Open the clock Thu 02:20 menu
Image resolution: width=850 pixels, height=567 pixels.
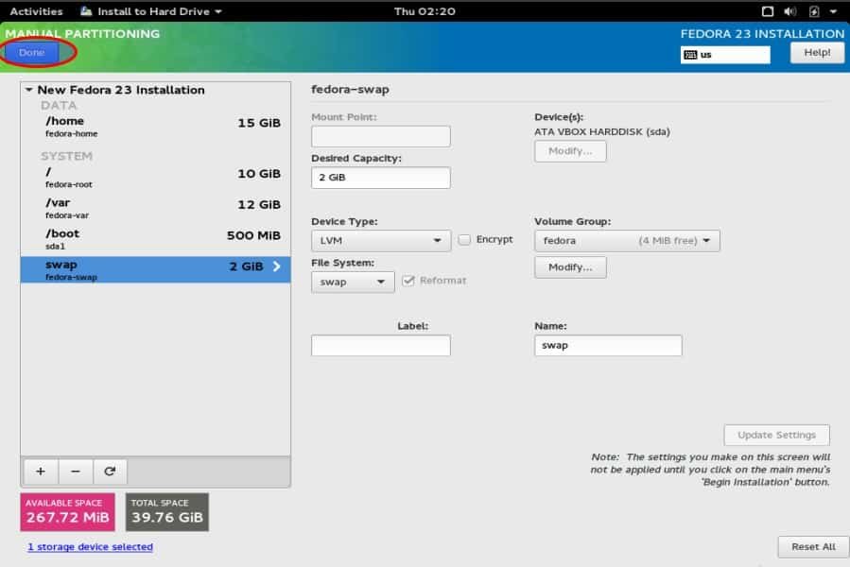[x=425, y=11]
